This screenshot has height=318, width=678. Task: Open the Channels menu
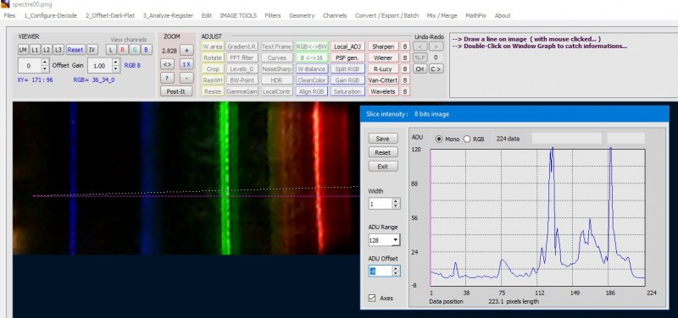[x=335, y=15]
